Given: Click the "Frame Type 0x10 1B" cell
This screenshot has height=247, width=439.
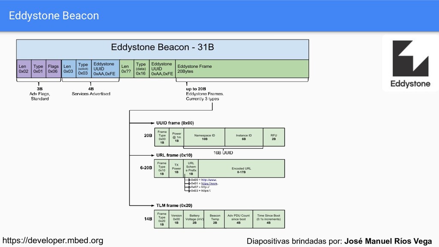Looking at the screenshot, I should [x=162, y=169].
